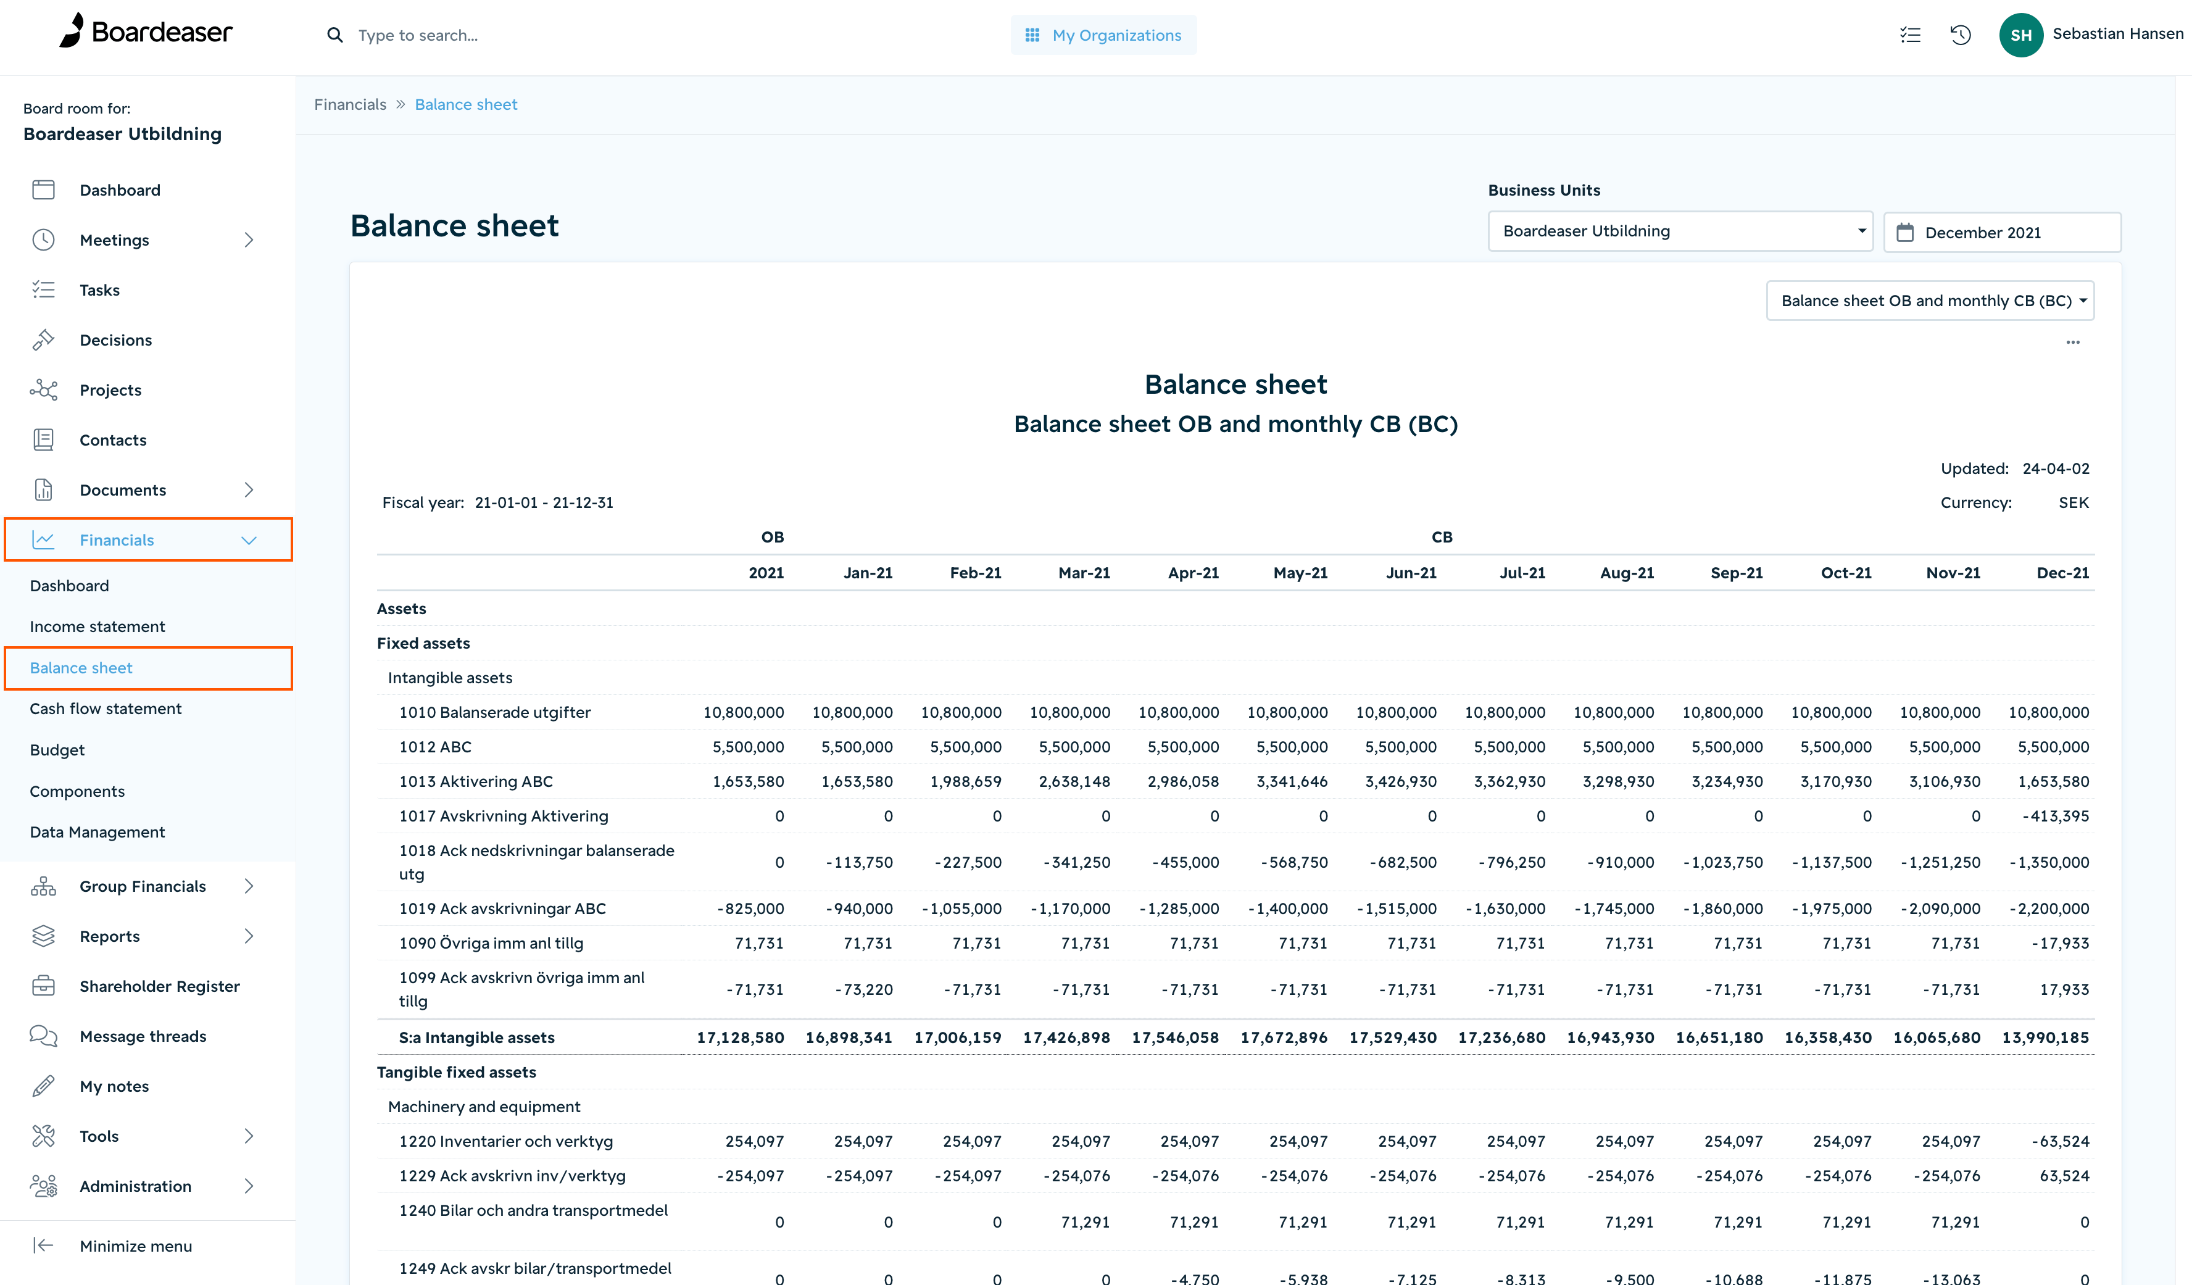Collapse the Financials submenu chevron
The width and height of the screenshot is (2192, 1285).
tap(250, 539)
